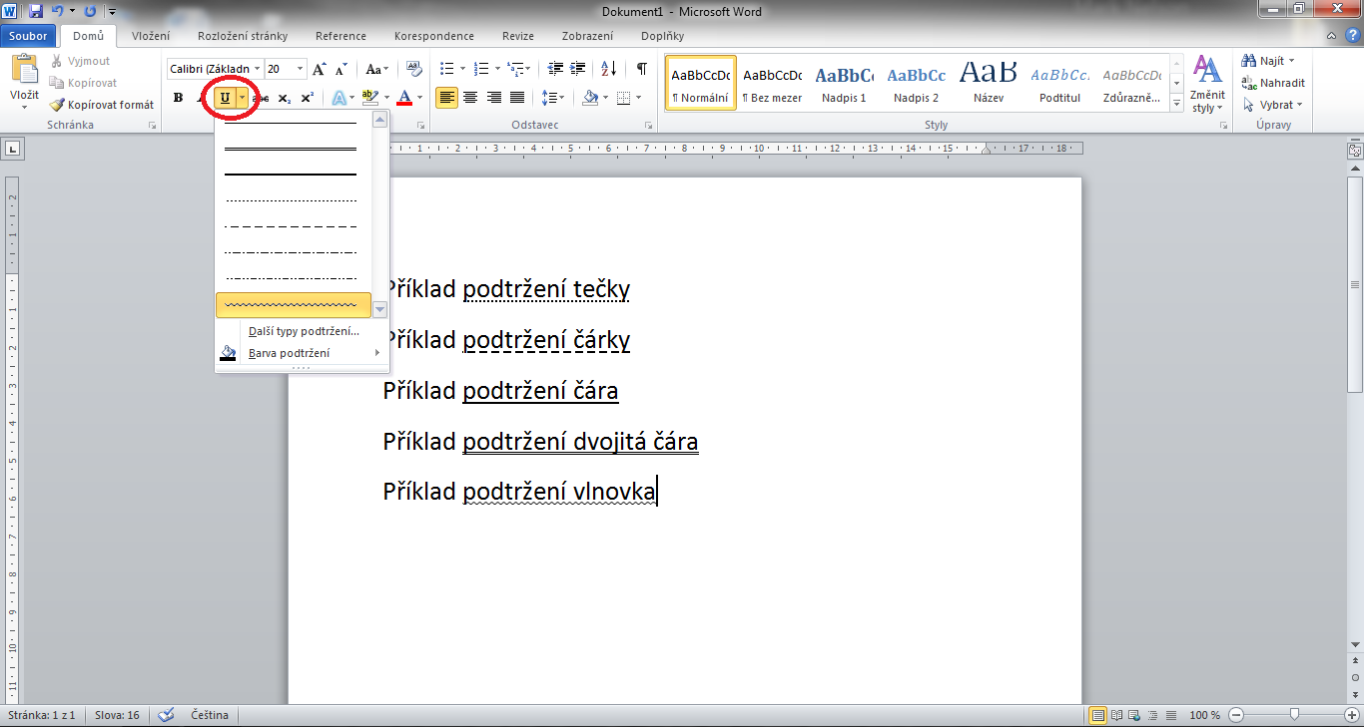The height and width of the screenshot is (727, 1364).
Task: Choose the double line underline style
Action: 291,149
